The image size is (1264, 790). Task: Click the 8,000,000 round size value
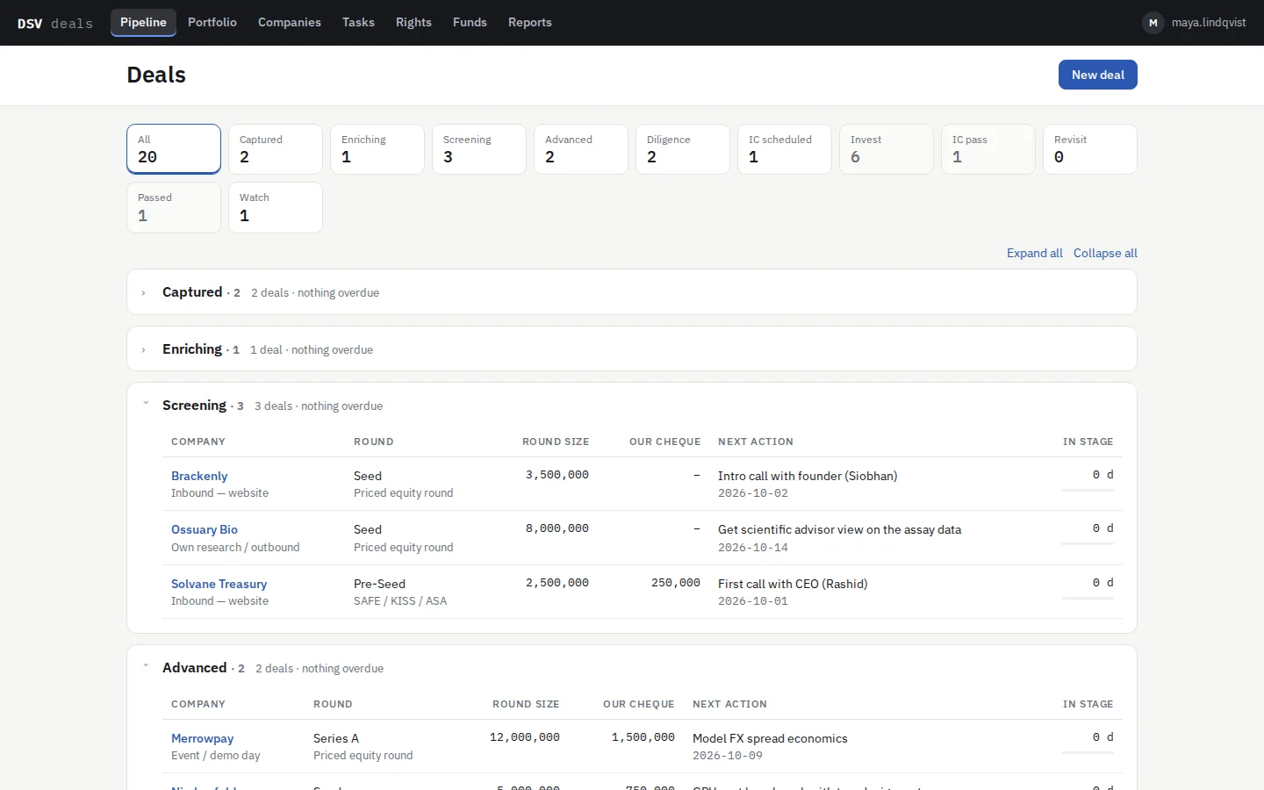point(557,528)
